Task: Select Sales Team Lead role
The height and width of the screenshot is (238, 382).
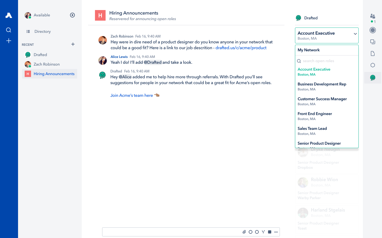Action: 327,131
